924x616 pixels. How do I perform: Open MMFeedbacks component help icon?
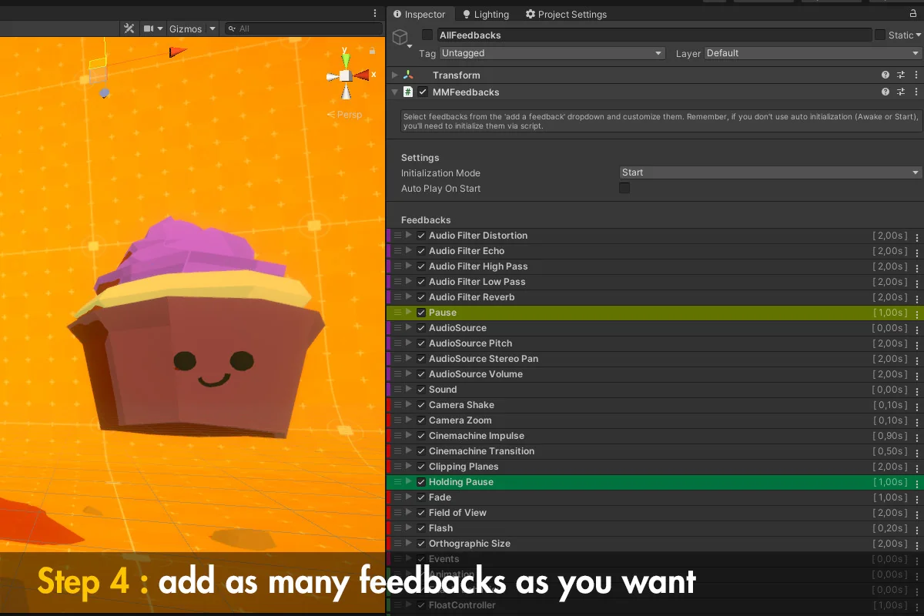(885, 92)
